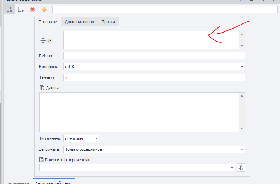280x184 pixels.
Task: Click the copy icon next to Данные
Action: [42, 88]
